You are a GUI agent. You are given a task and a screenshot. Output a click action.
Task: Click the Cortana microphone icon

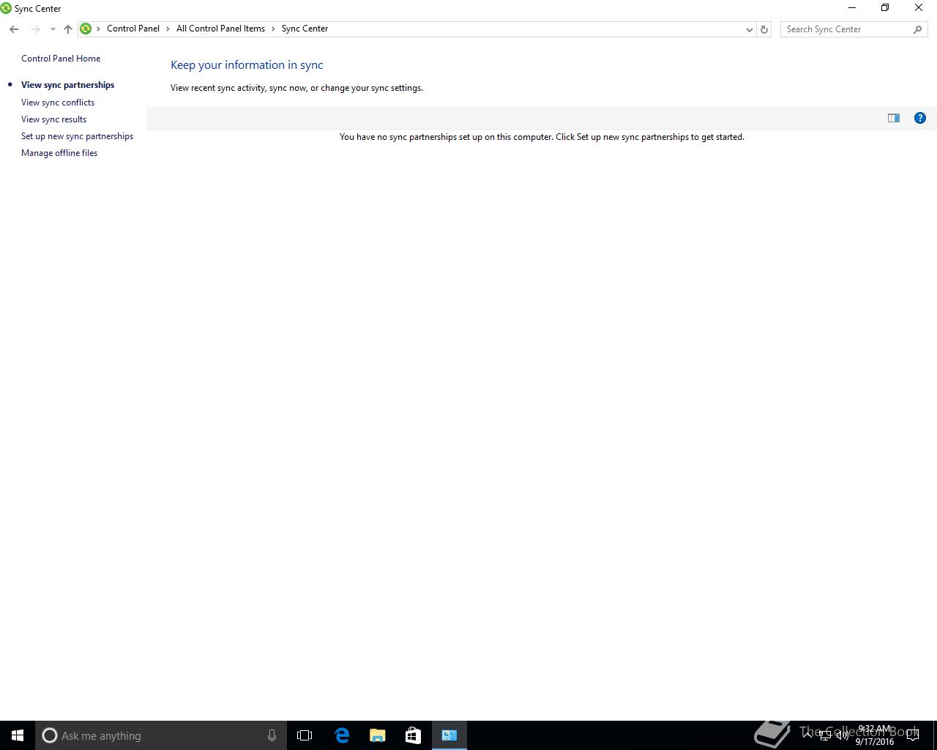tap(272, 735)
